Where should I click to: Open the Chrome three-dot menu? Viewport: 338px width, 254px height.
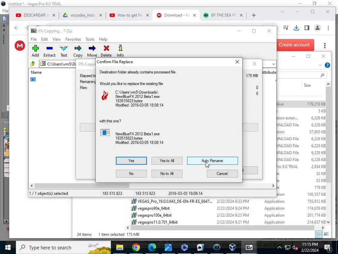tap(328, 28)
